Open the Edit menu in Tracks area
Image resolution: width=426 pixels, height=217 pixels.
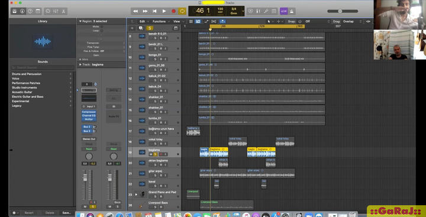[x=143, y=21]
